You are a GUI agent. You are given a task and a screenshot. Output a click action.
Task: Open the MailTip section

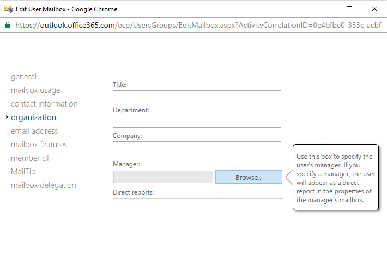(22, 172)
